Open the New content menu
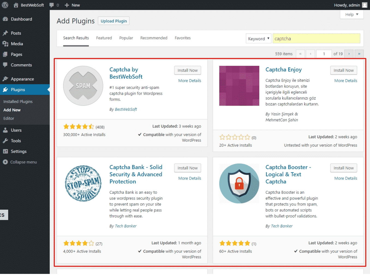The width and height of the screenshot is (370, 275). click(72, 5)
